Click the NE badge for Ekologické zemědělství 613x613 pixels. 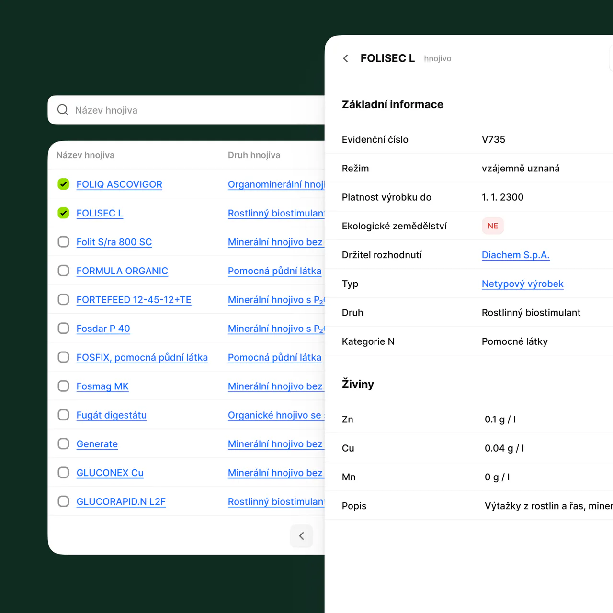pyautogui.click(x=493, y=226)
